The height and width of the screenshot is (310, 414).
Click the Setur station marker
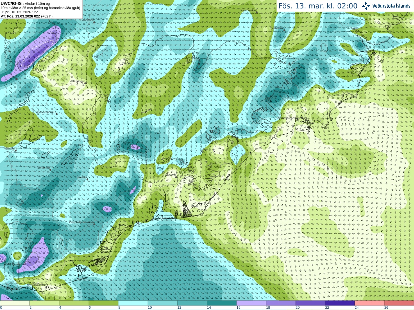point(17,79)
